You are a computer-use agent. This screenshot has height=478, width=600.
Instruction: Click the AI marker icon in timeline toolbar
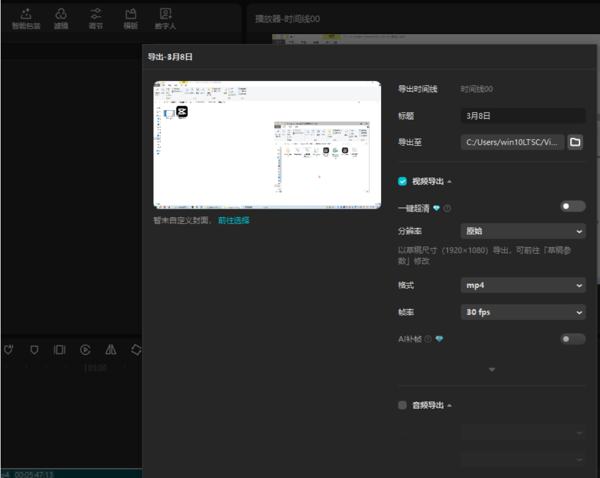9,350
